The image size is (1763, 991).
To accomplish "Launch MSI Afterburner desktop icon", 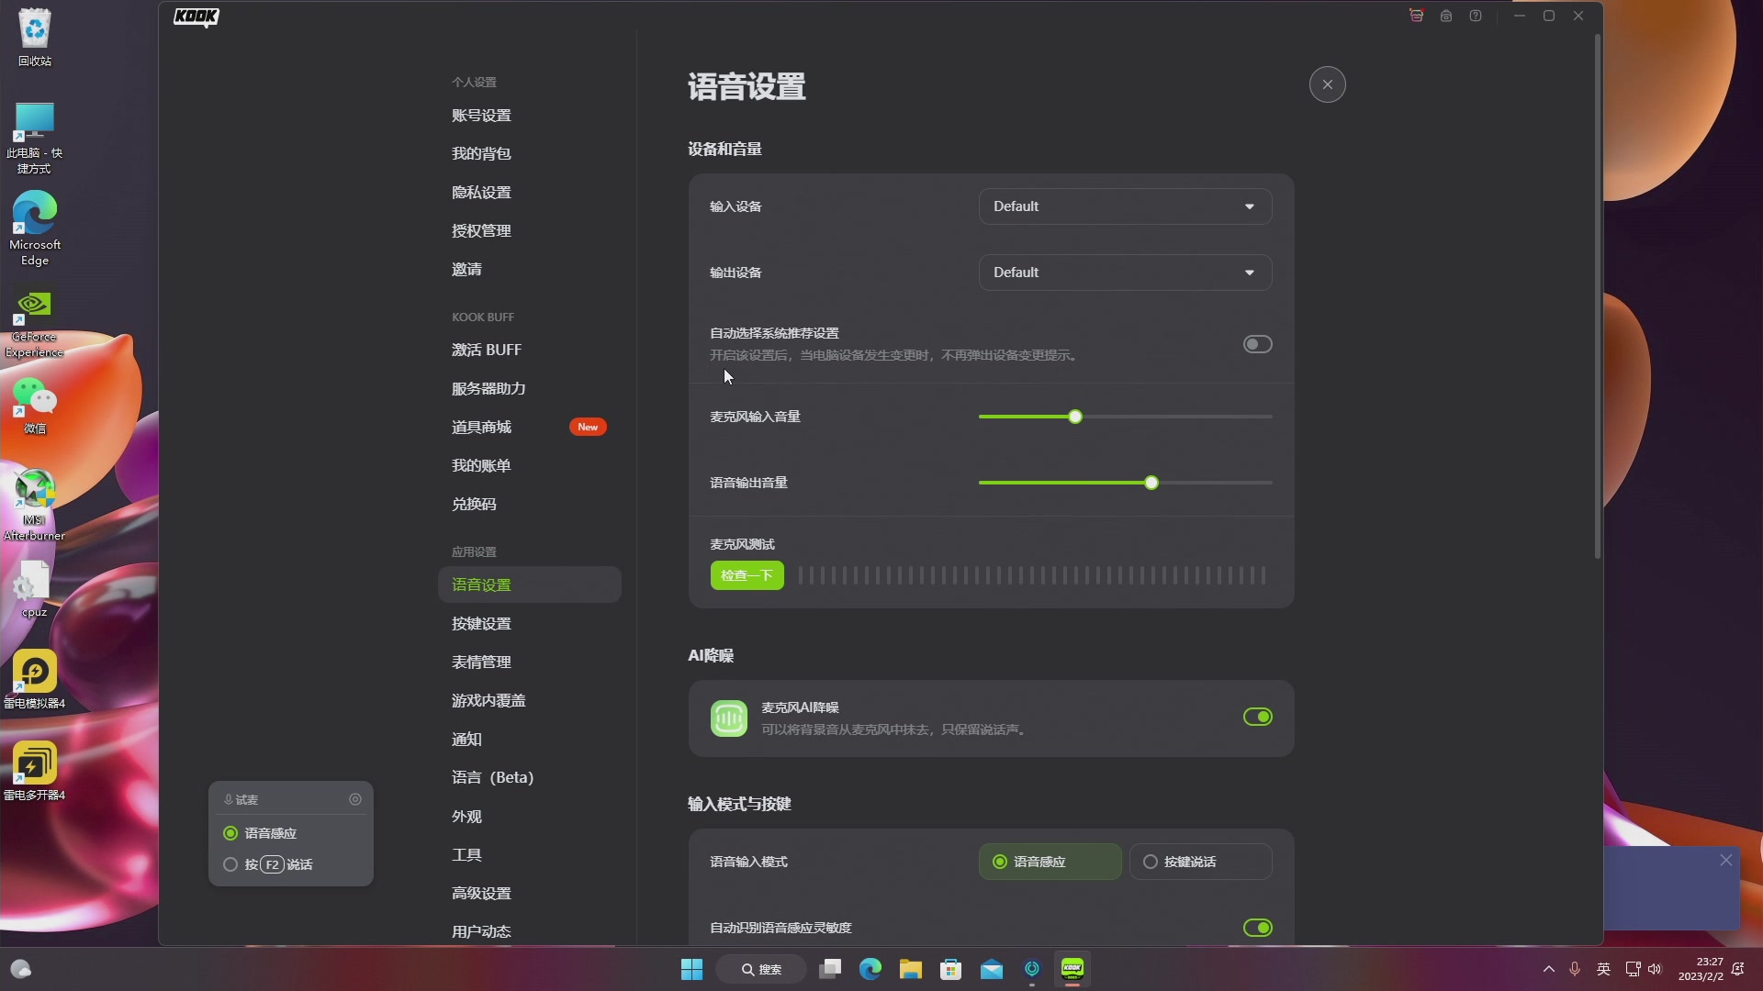I will [x=35, y=505].
